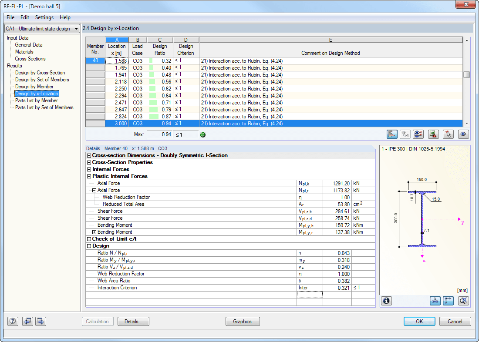Select Design by x-Location item
This screenshot has width=479, height=342.
[37, 94]
